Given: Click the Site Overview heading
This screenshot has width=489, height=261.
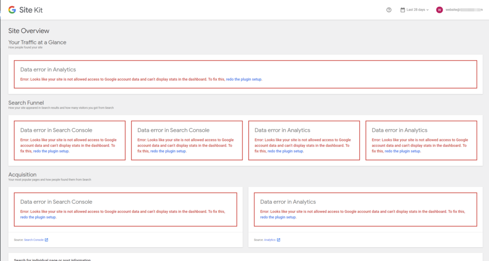Looking at the screenshot, I should (29, 31).
